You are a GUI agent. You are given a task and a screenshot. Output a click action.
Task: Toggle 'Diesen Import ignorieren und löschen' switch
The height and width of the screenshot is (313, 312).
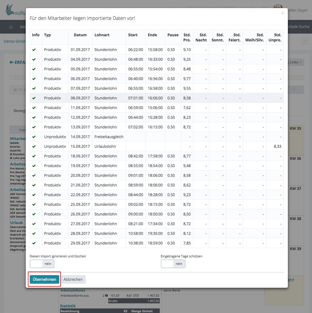click(42, 264)
